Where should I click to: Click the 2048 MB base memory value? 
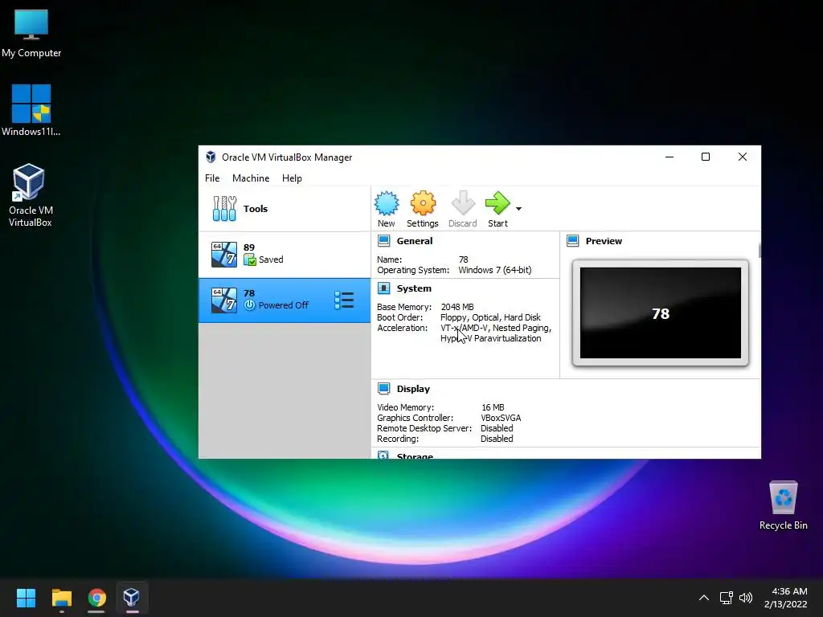point(457,307)
